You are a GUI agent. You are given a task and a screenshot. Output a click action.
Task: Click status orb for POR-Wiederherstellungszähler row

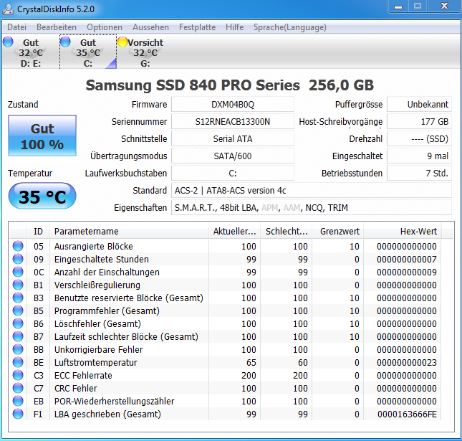click(x=18, y=401)
